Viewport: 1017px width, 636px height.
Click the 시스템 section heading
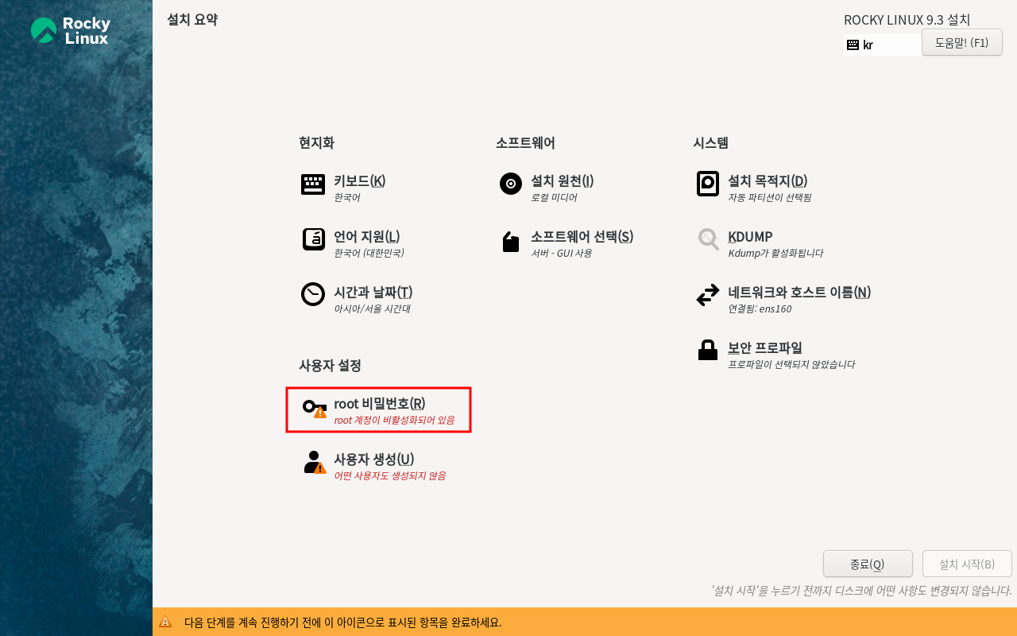point(710,143)
